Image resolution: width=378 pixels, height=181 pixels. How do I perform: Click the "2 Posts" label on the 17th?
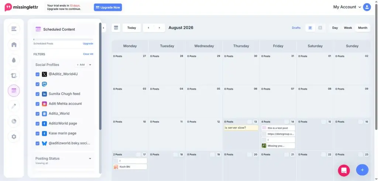(118, 154)
